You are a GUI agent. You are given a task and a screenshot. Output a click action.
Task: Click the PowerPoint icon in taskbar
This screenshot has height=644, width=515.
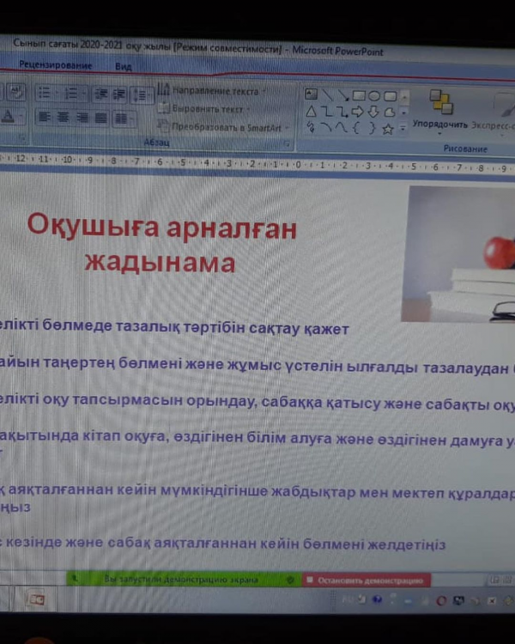pos(36,599)
